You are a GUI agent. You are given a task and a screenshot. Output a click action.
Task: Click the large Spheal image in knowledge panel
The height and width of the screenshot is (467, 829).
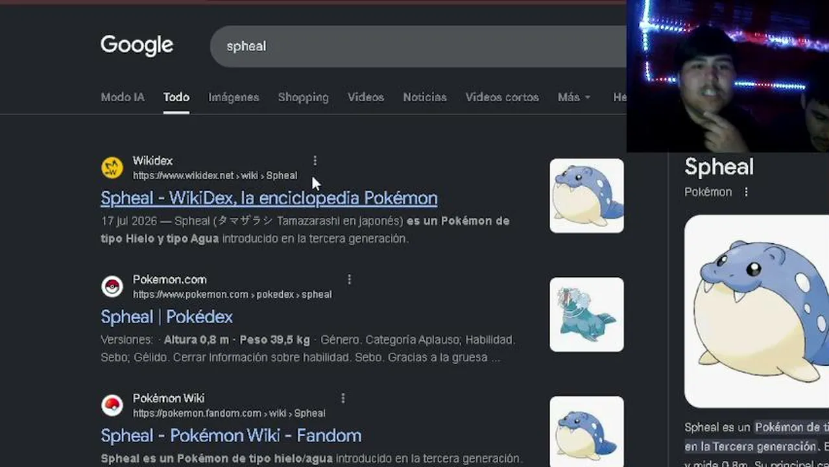pyautogui.click(x=756, y=311)
